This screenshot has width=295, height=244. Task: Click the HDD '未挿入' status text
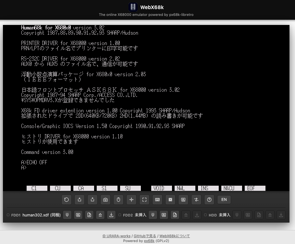click(x=225, y=215)
